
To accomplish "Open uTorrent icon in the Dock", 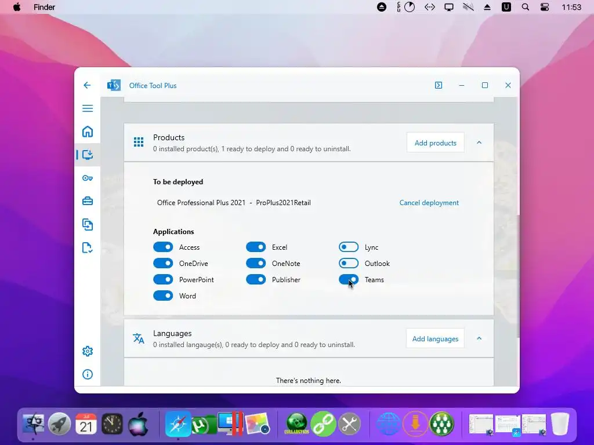I will (x=203, y=425).
